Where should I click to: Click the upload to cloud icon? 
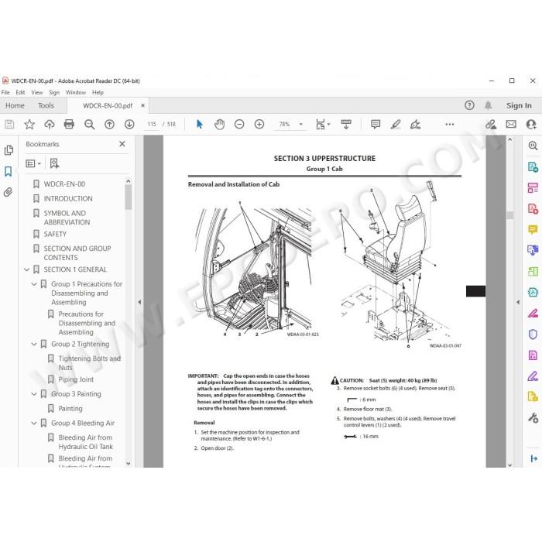[x=50, y=124]
